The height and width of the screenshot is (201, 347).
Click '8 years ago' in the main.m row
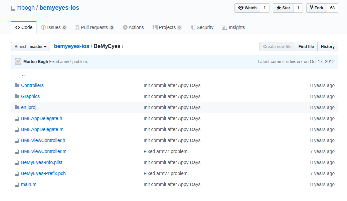(x=322, y=184)
